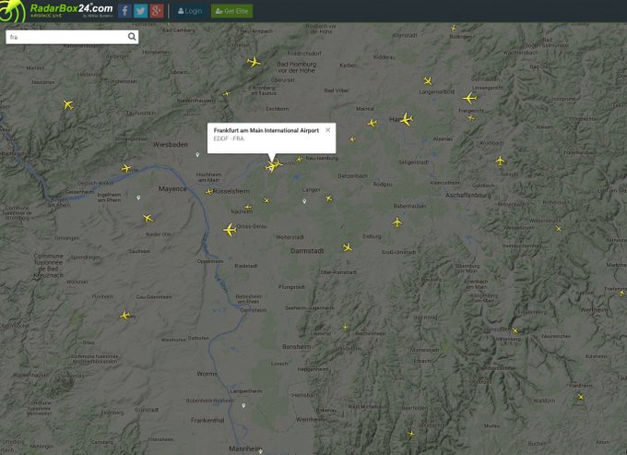Click the airport pin marker near Langen
The width and height of the screenshot is (627, 455).
pyautogui.click(x=304, y=201)
